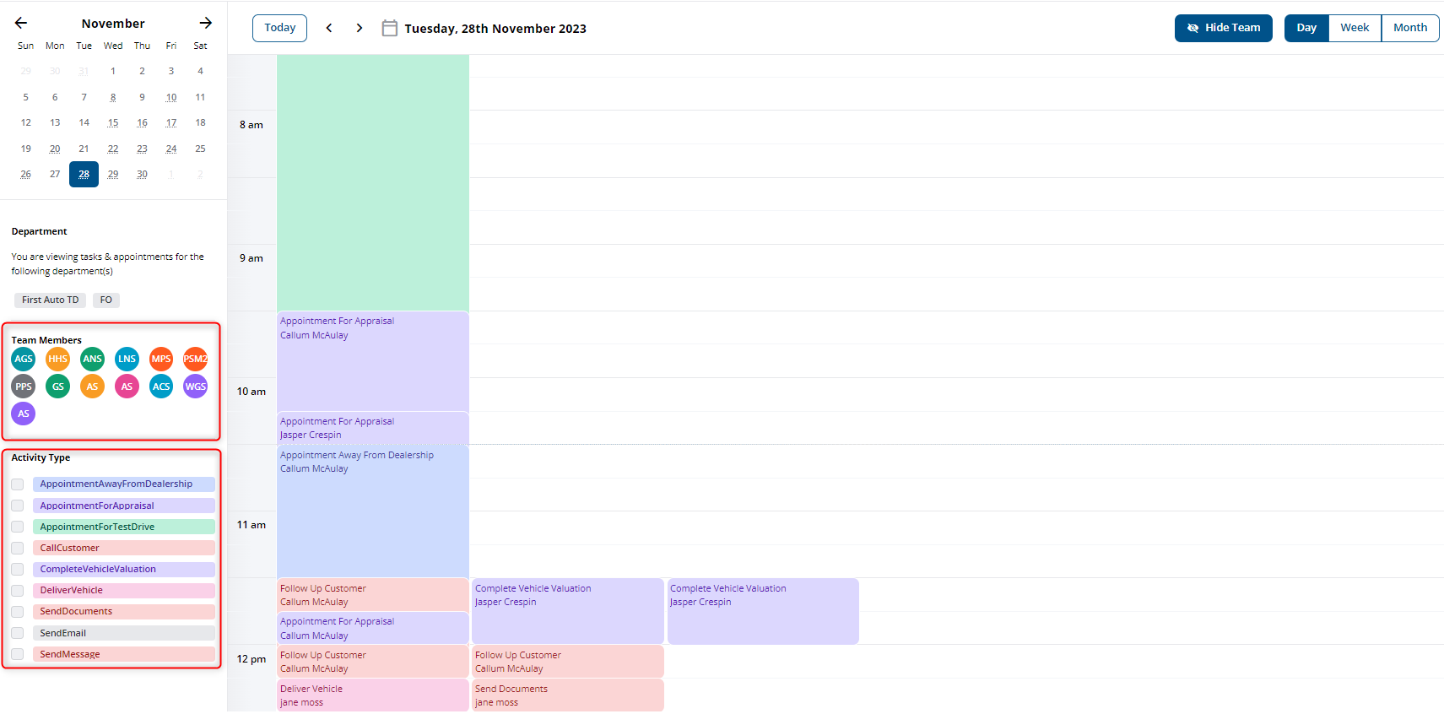Screen dimensions: 1444x714
Task: Tick the SendMessage checkbox
Action: 17,654
